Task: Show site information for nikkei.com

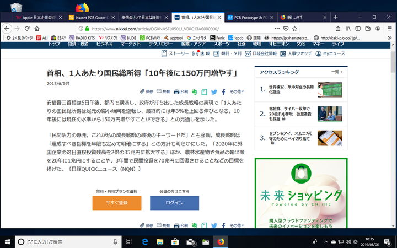Action: point(81,29)
